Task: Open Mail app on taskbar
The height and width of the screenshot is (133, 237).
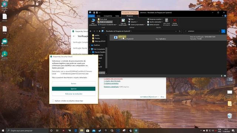Action: (x=94, y=130)
